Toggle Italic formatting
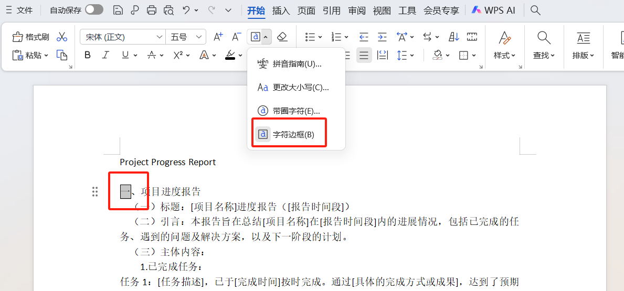624x291 pixels. coord(105,55)
